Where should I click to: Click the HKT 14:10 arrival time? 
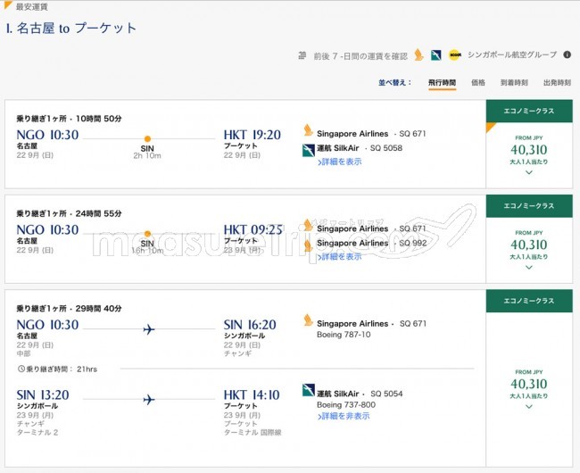pos(252,395)
